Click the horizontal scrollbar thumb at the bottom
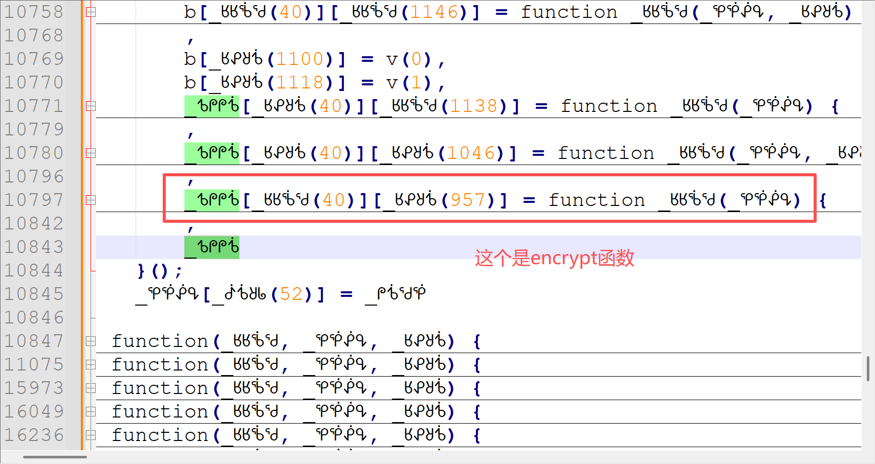 [x=55, y=457]
